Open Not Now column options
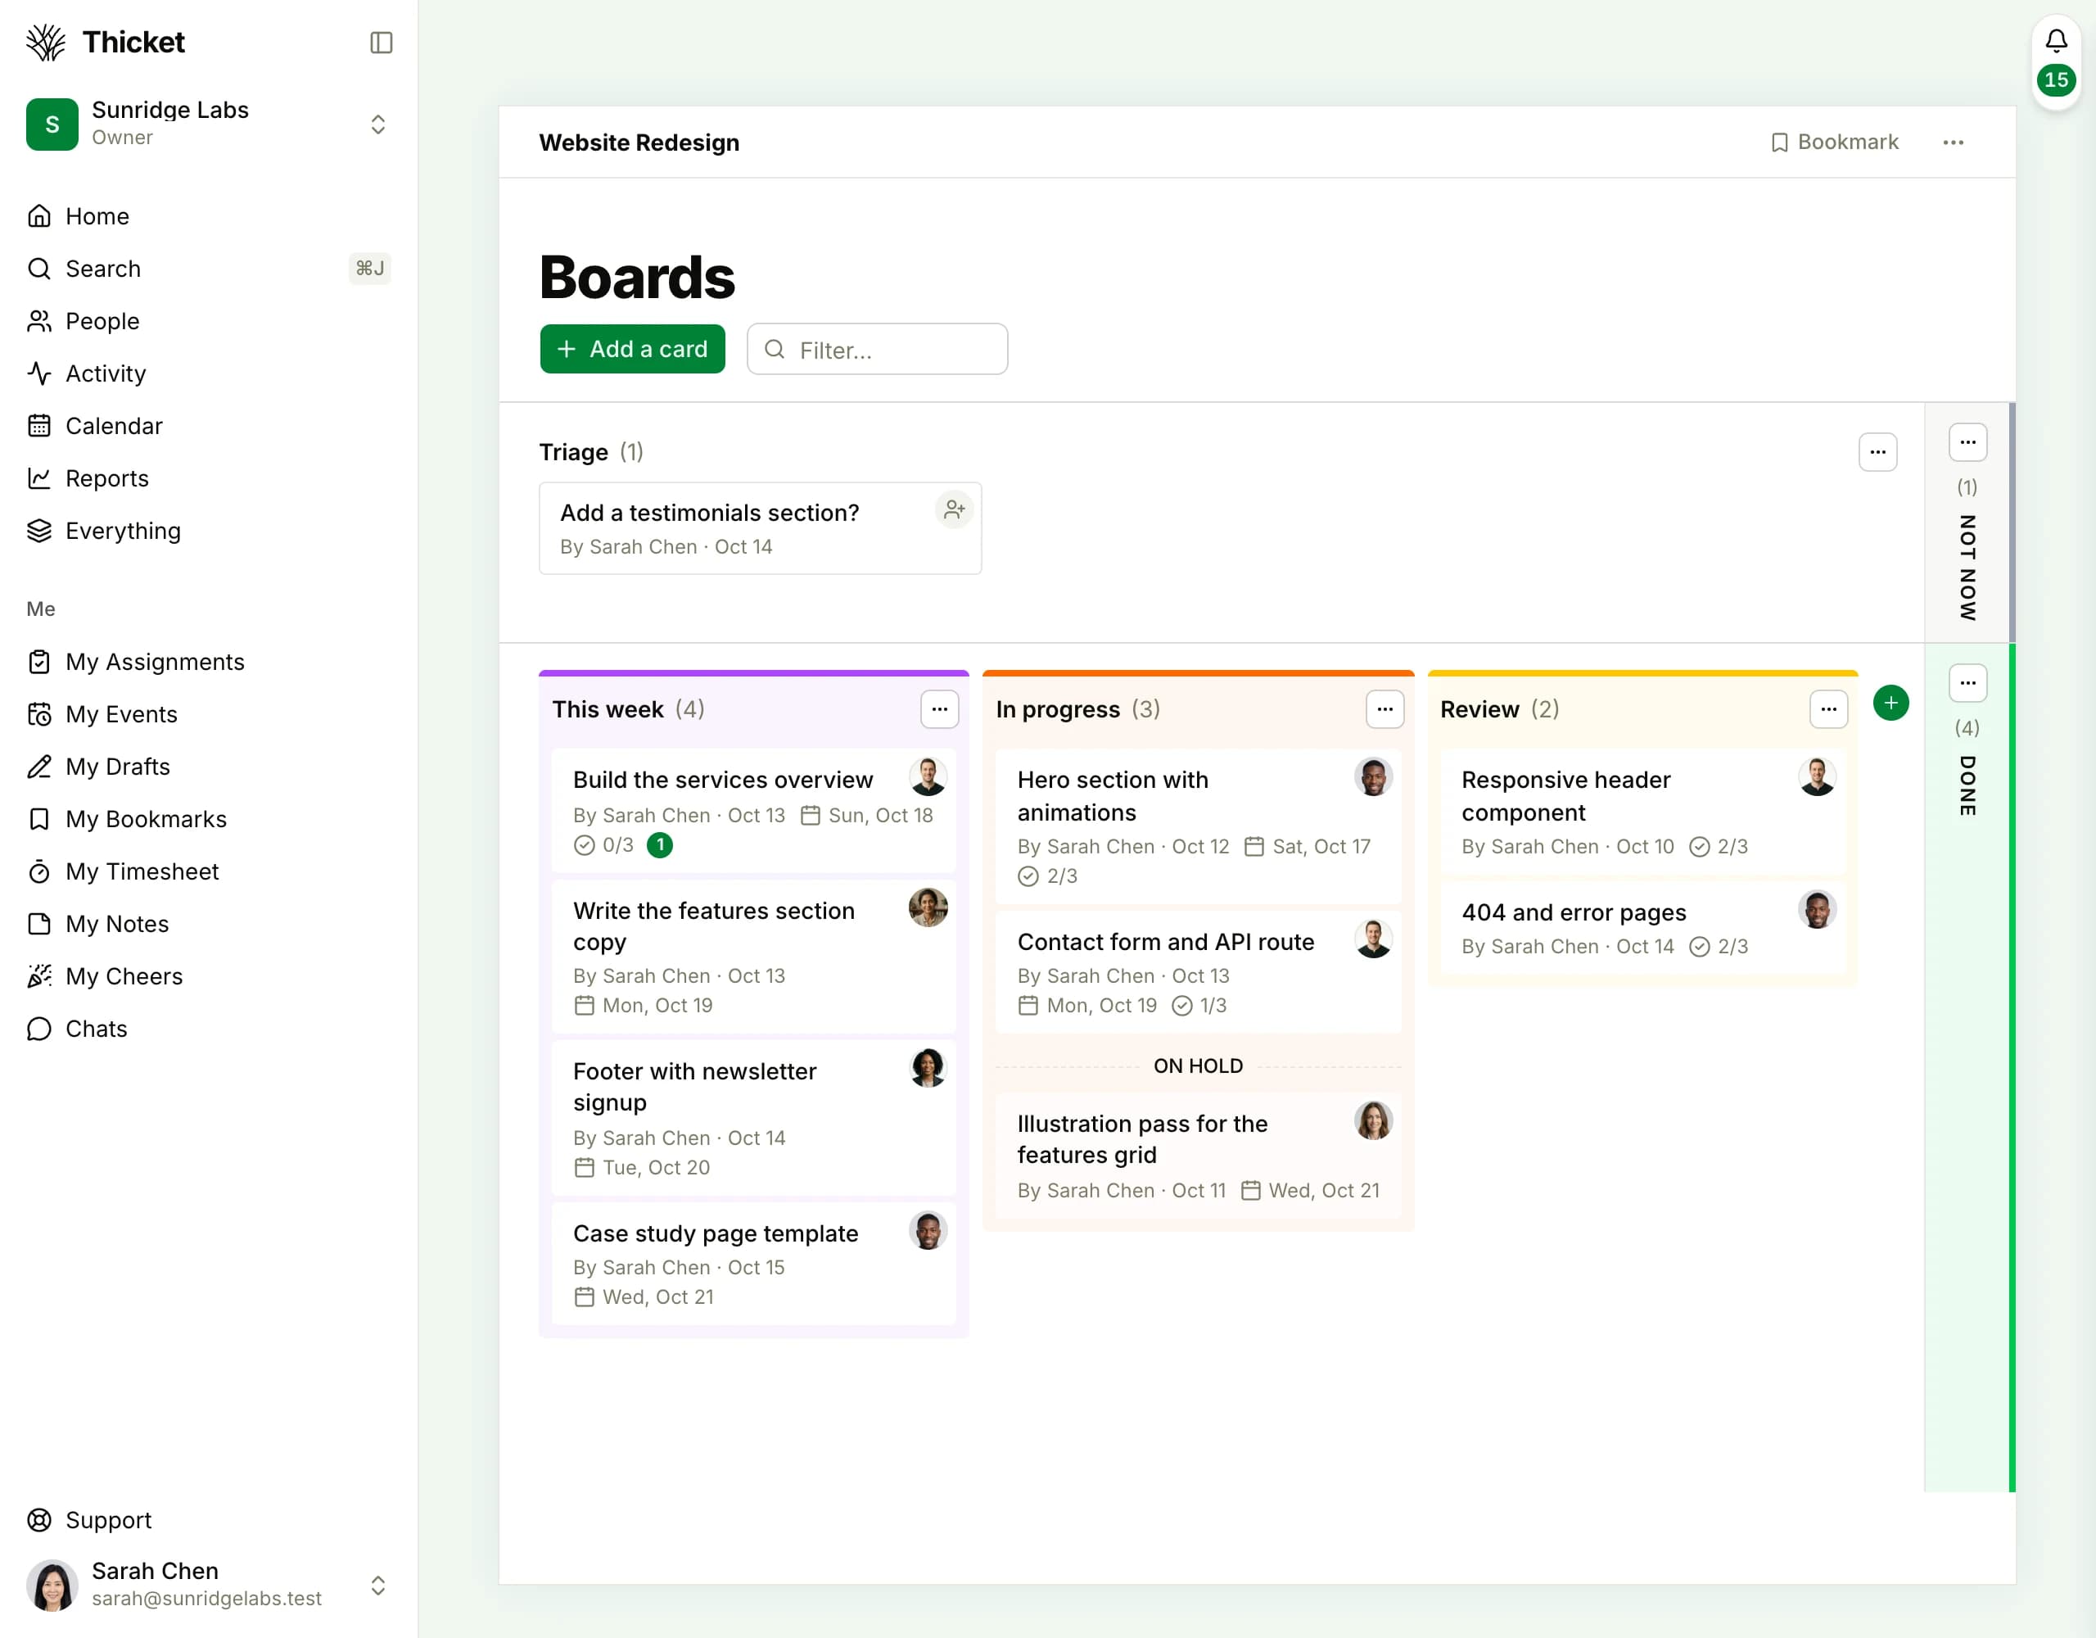The image size is (2096, 1638). point(1967,442)
